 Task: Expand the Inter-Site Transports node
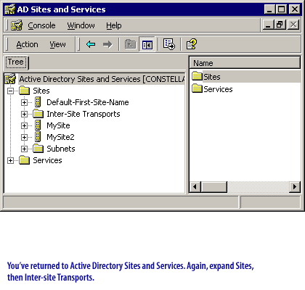coord(24,114)
